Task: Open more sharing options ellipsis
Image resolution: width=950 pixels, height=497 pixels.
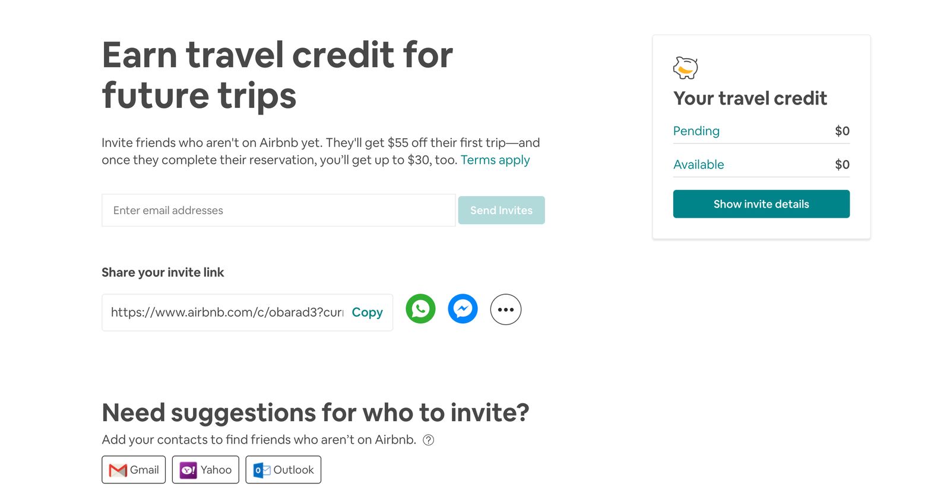Action: (505, 310)
